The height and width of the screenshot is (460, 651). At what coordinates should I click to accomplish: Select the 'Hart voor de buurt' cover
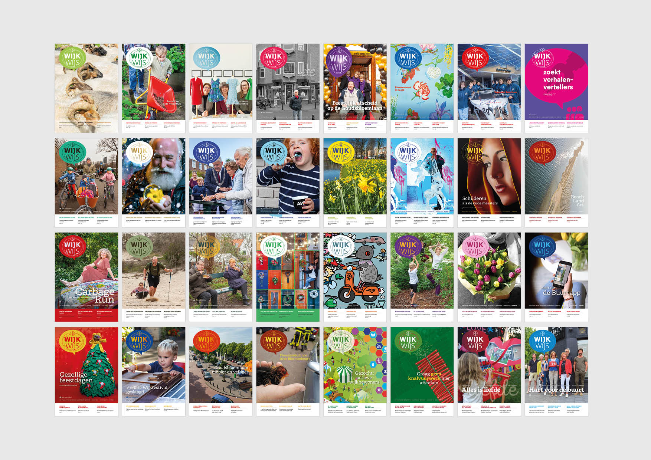coord(556,371)
